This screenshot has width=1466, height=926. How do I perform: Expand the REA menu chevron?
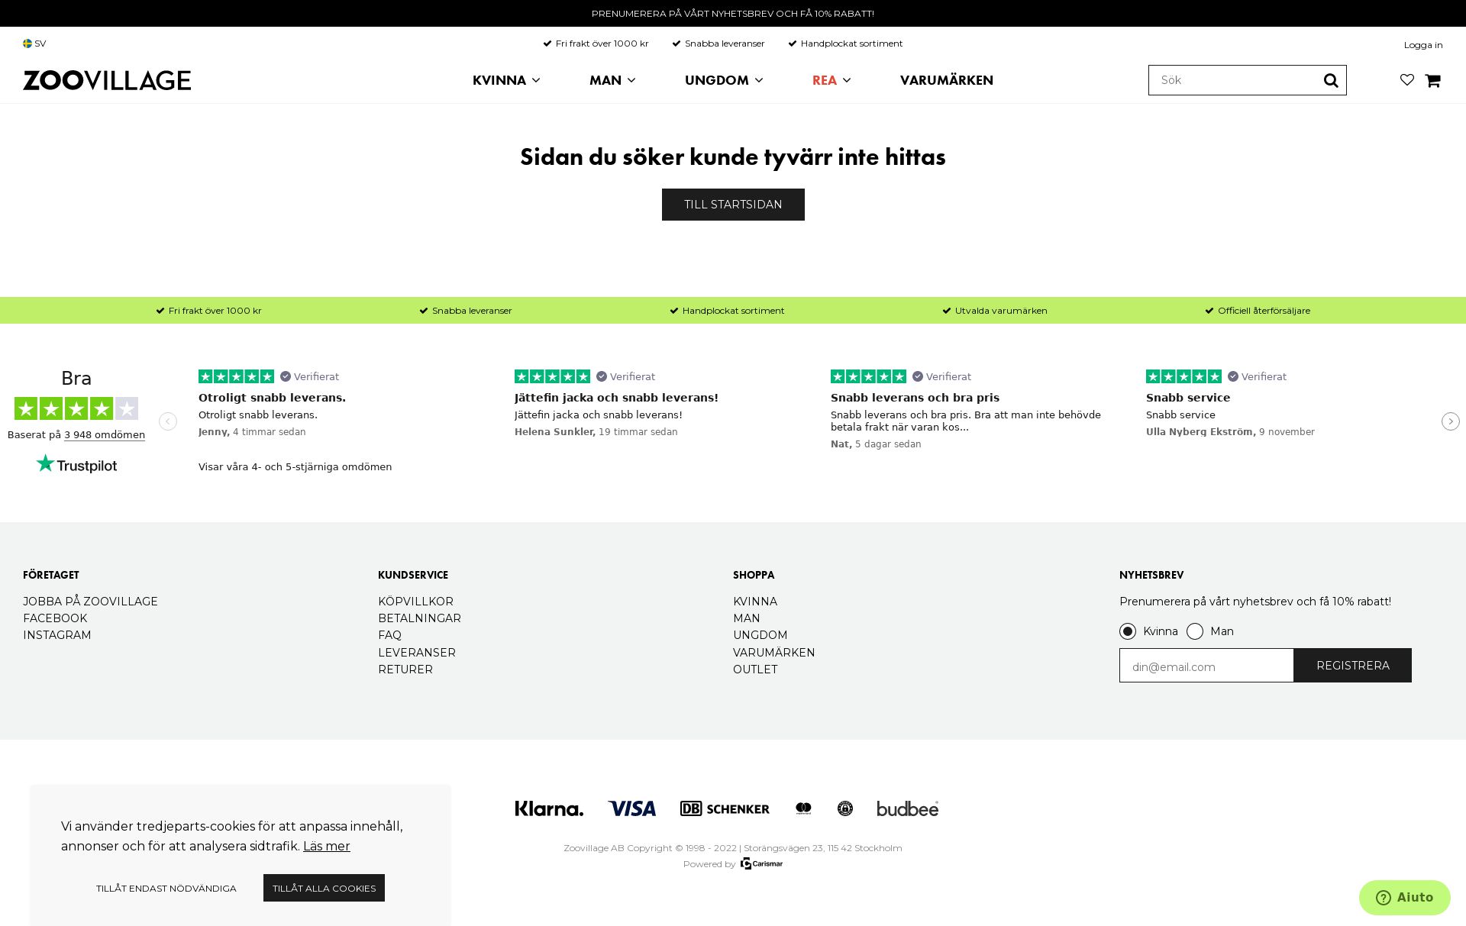coord(847,80)
